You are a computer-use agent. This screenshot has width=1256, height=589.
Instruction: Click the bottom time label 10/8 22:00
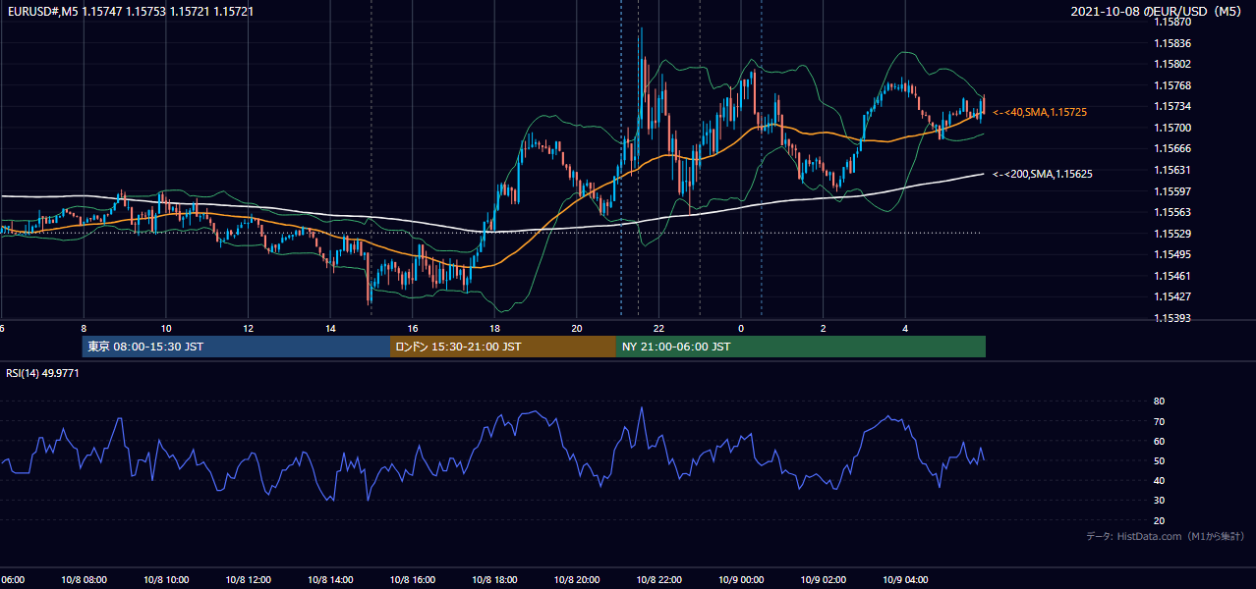(x=658, y=580)
